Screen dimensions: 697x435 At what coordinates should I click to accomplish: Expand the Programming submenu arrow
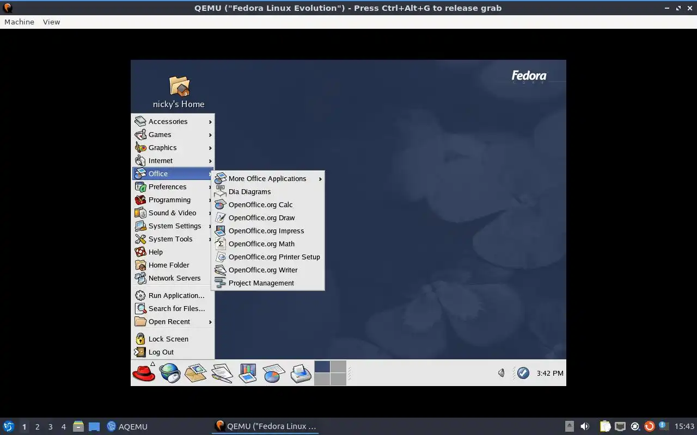coord(210,200)
